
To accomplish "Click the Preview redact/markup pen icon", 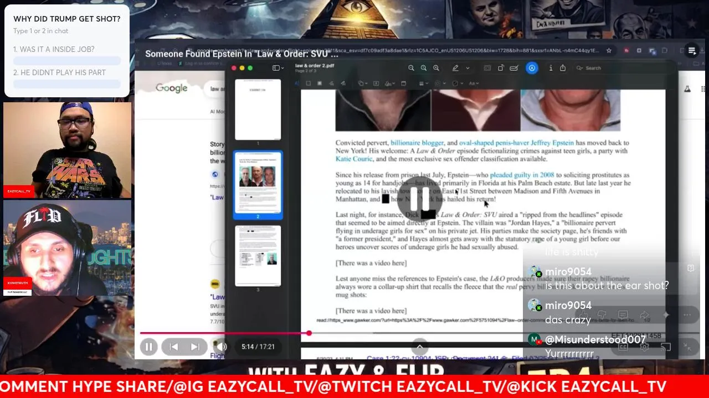I will pos(514,68).
